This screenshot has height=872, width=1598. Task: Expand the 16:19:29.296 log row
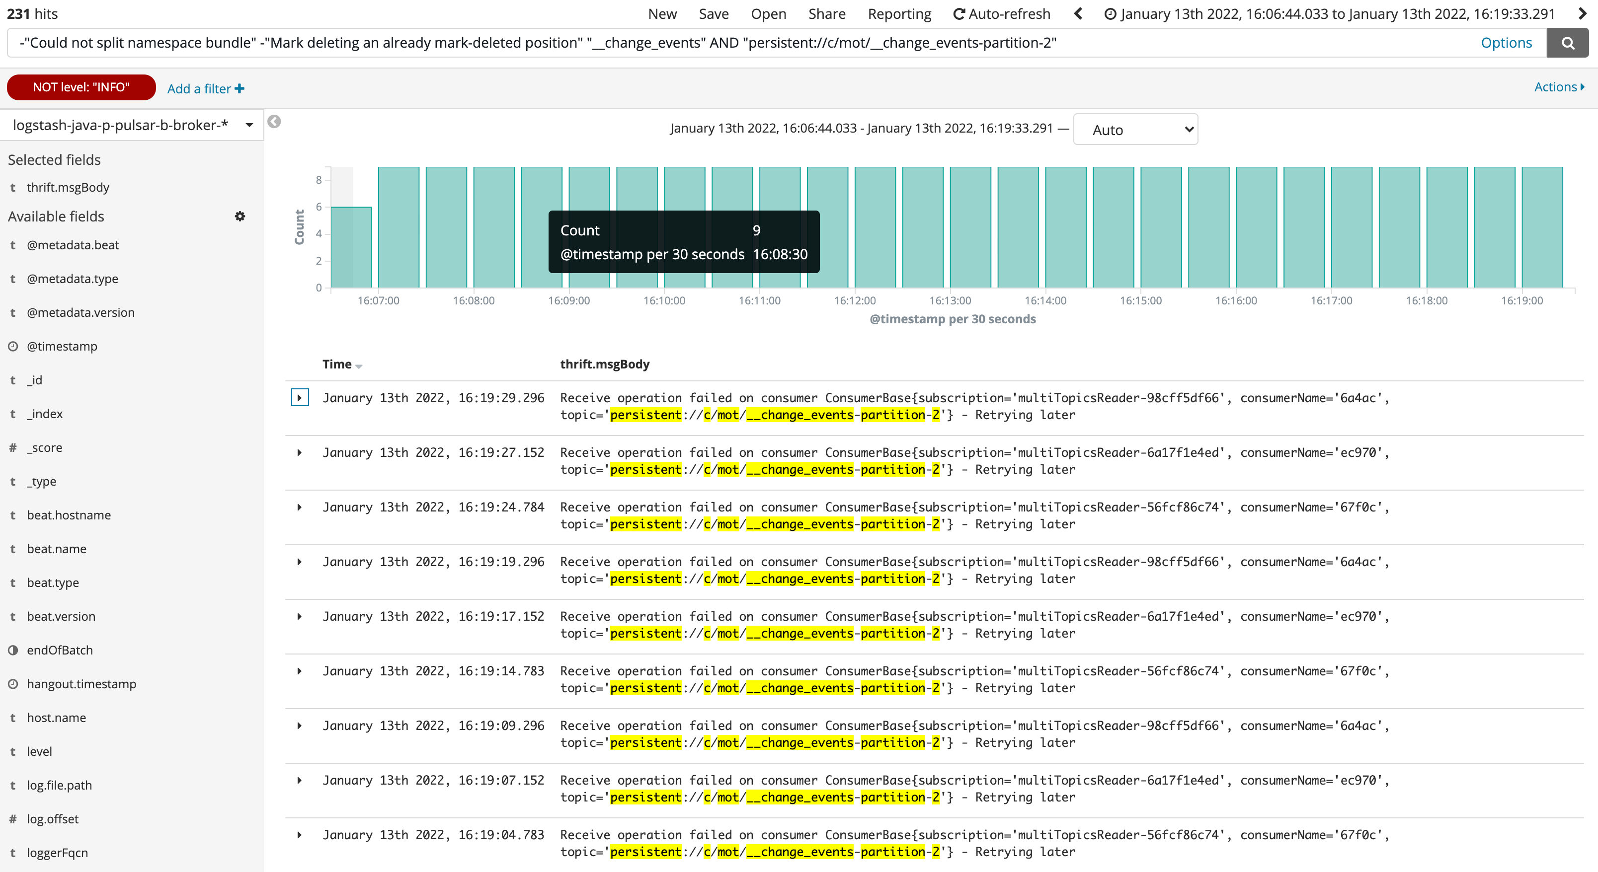pyautogui.click(x=300, y=398)
